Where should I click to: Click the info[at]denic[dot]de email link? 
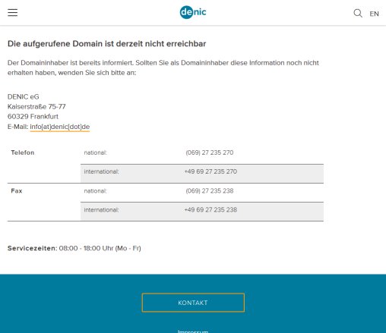pos(60,127)
